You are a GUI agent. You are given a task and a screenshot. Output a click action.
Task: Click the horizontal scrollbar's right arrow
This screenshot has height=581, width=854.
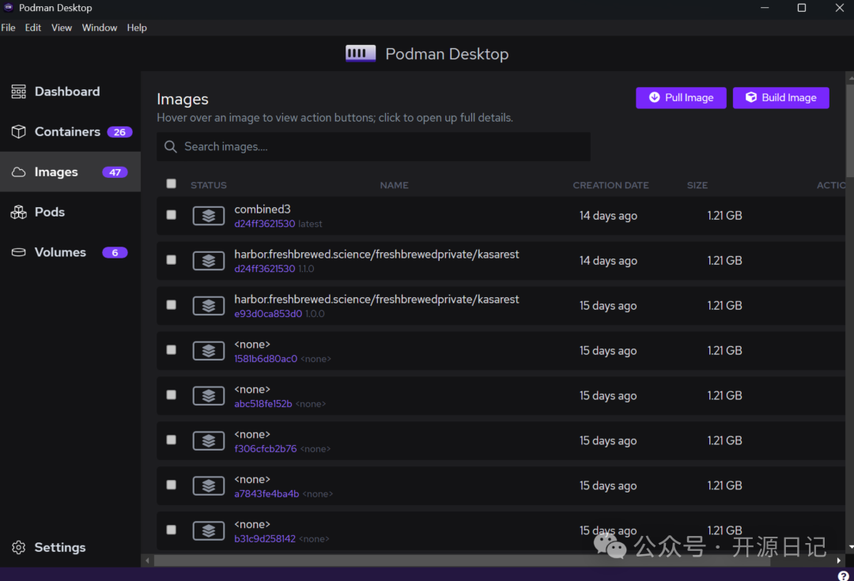[x=838, y=560]
